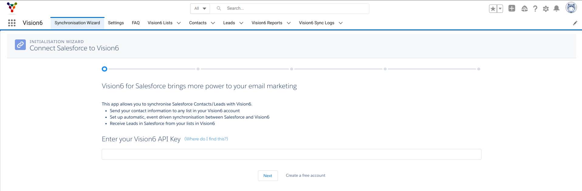582x191 pixels.
Task: Expand the Vision6 Lists tab menu chevron
Action: click(x=179, y=23)
